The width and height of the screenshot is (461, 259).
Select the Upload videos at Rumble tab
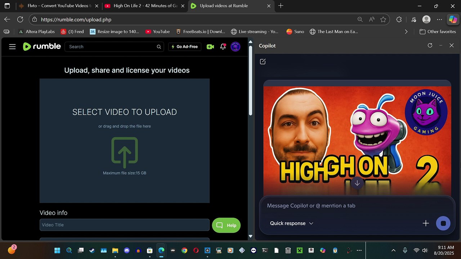(x=231, y=6)
